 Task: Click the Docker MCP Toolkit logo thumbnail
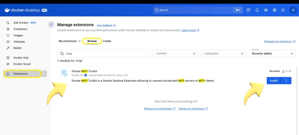coord(64,73)
